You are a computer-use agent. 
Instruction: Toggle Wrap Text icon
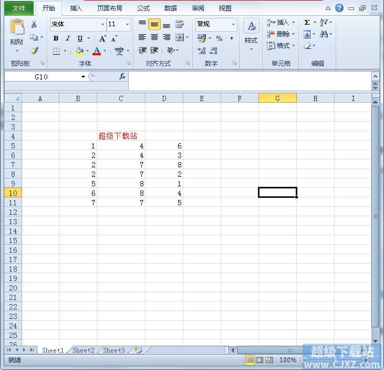tap(180, 24)
